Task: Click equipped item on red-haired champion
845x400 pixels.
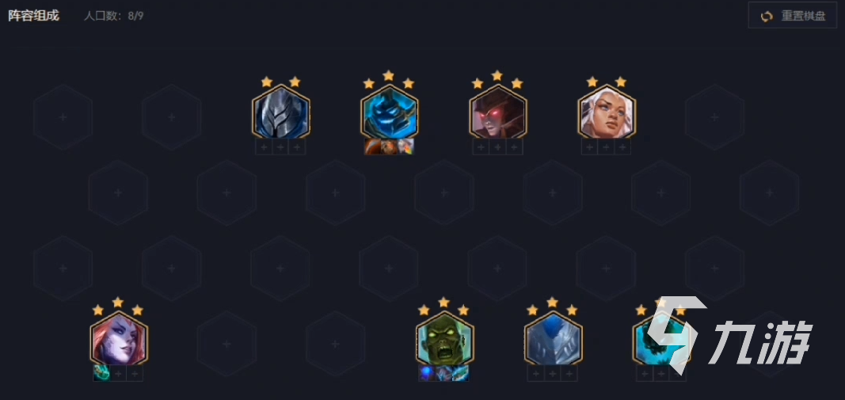Action: pos(102,374)
